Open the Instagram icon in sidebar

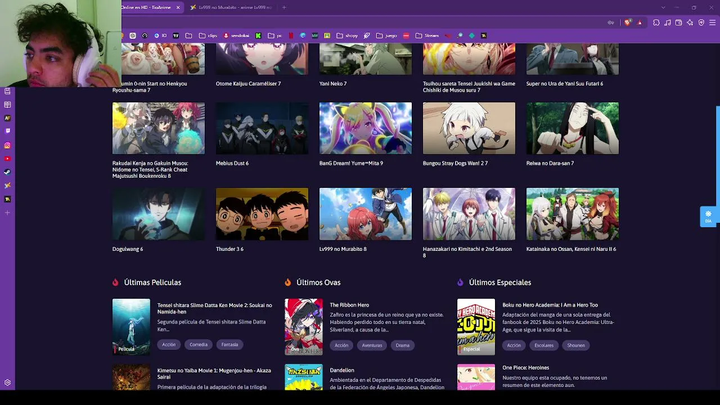7,145
